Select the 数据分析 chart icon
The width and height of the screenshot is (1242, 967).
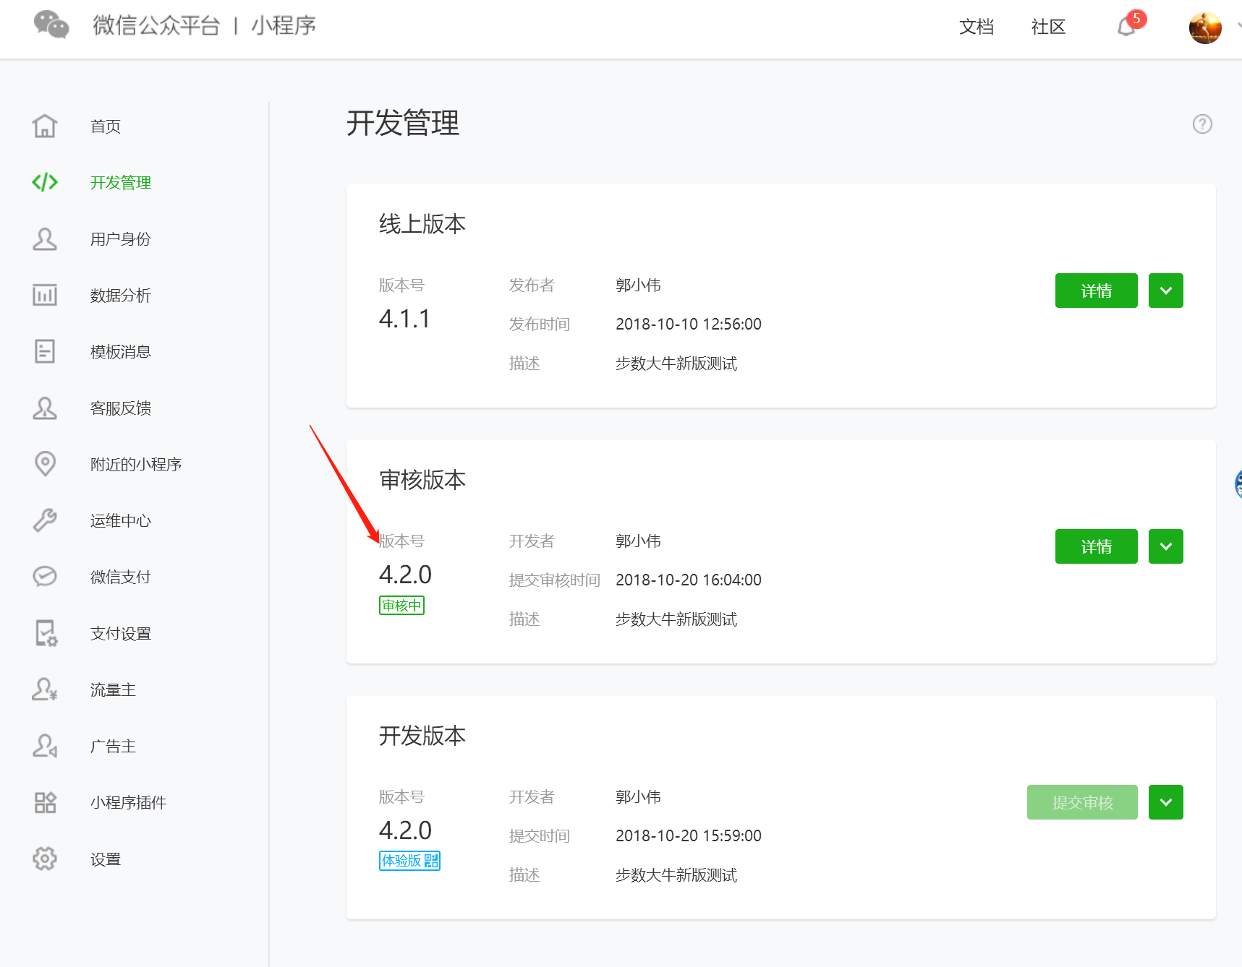[45, 295]
